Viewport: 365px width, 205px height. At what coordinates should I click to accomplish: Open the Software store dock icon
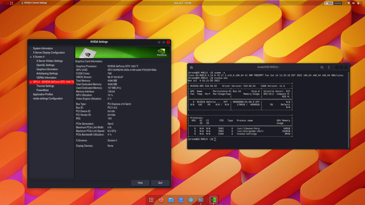coord(181,200)
